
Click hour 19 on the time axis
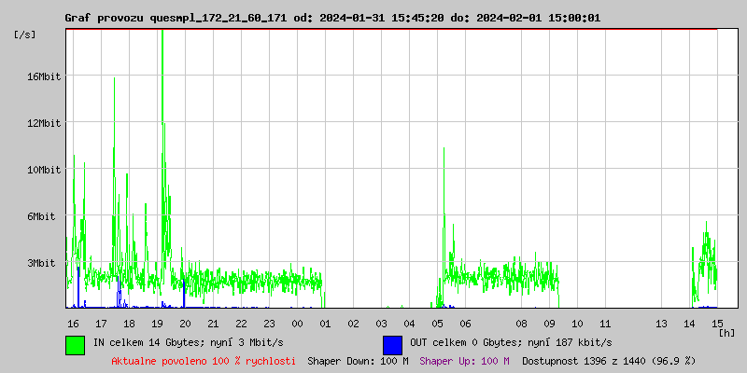click(157, 324)
